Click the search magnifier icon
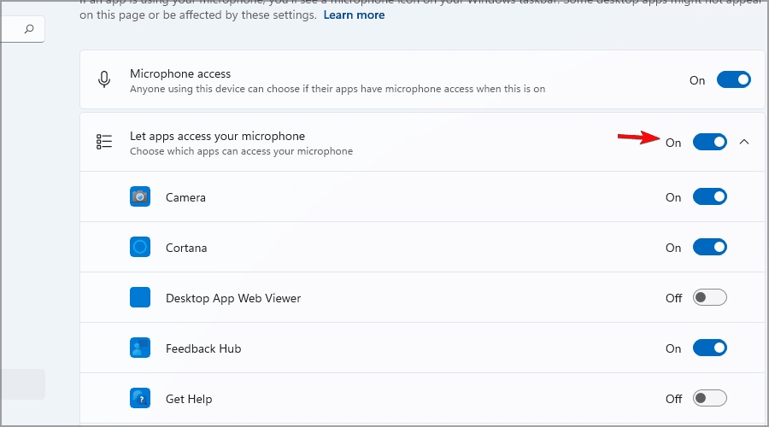The image size is (769, 427). [29, 29]
